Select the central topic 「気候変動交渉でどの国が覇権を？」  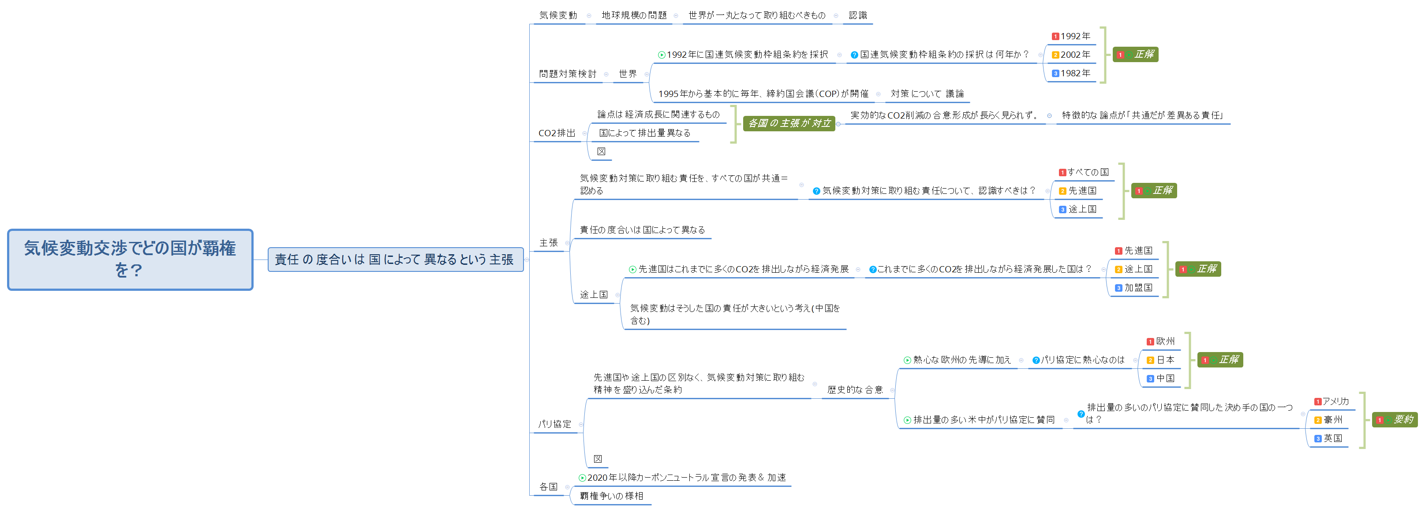click(x=129, y=260)
